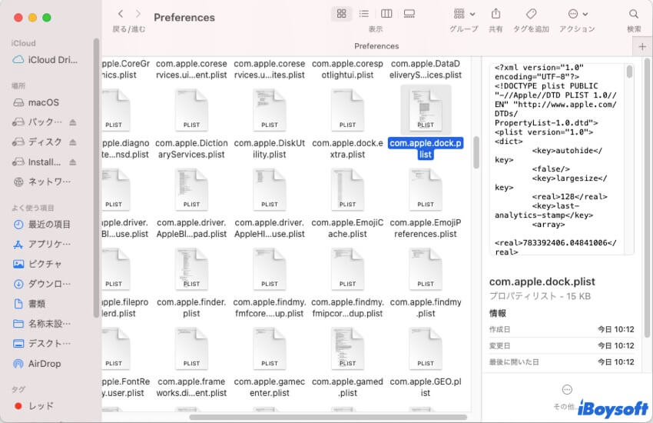The height and width of the screenshot is (423, 653).
Task: Select com.apple.GEO.plist file icon
Action: pyautogui.click(x=426, y=348)
